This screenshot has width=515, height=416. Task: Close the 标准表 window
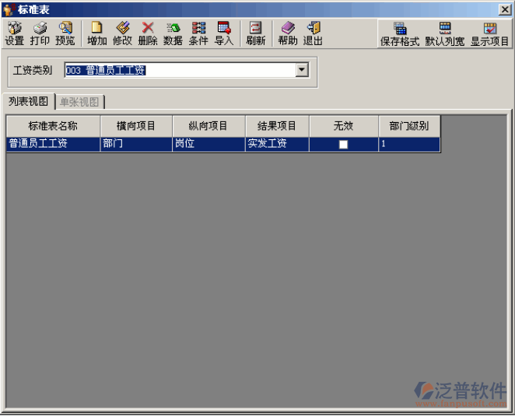504,9
